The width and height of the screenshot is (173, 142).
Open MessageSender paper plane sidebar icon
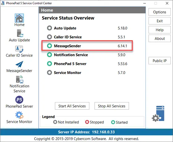(19, 64)
